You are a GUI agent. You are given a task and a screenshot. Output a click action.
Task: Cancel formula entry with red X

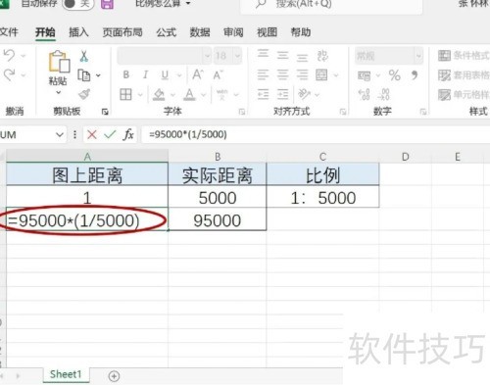click(92, 134)
